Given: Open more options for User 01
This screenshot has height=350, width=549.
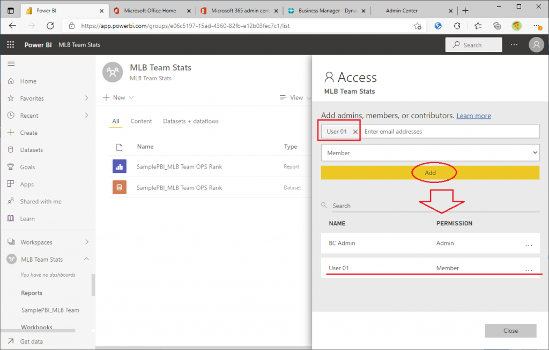Looking at the screenshot, I should click(529, 270).
